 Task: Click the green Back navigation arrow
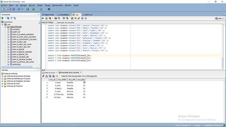point(28,9)
